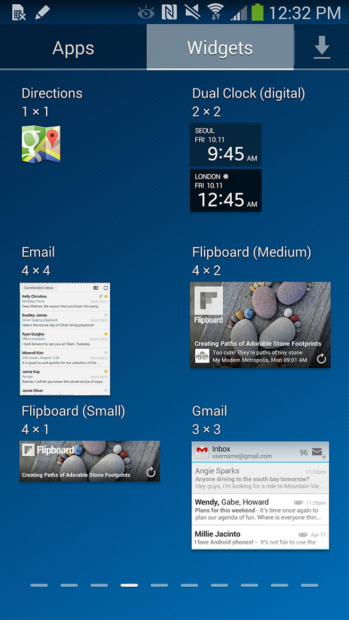Tap the Google Maps Directions widget icon
349x620 pixels.
41,144
